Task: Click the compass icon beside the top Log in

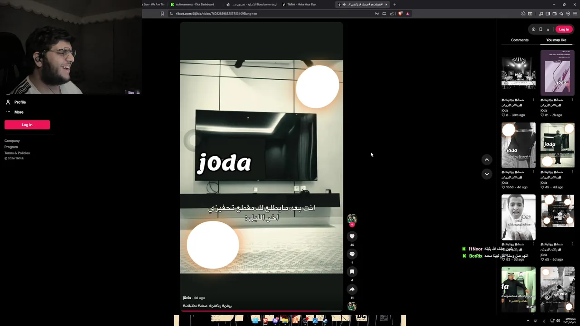Action: pyautogui.click(x=533, y=29)
